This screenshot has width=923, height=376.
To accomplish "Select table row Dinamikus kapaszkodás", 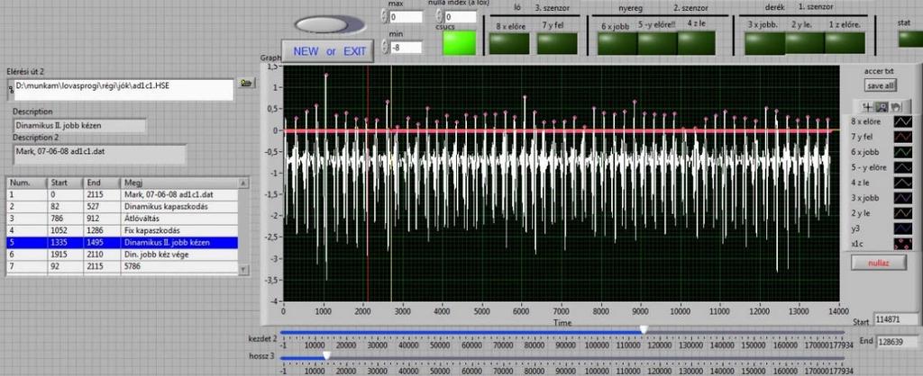I will coord(123,207).
